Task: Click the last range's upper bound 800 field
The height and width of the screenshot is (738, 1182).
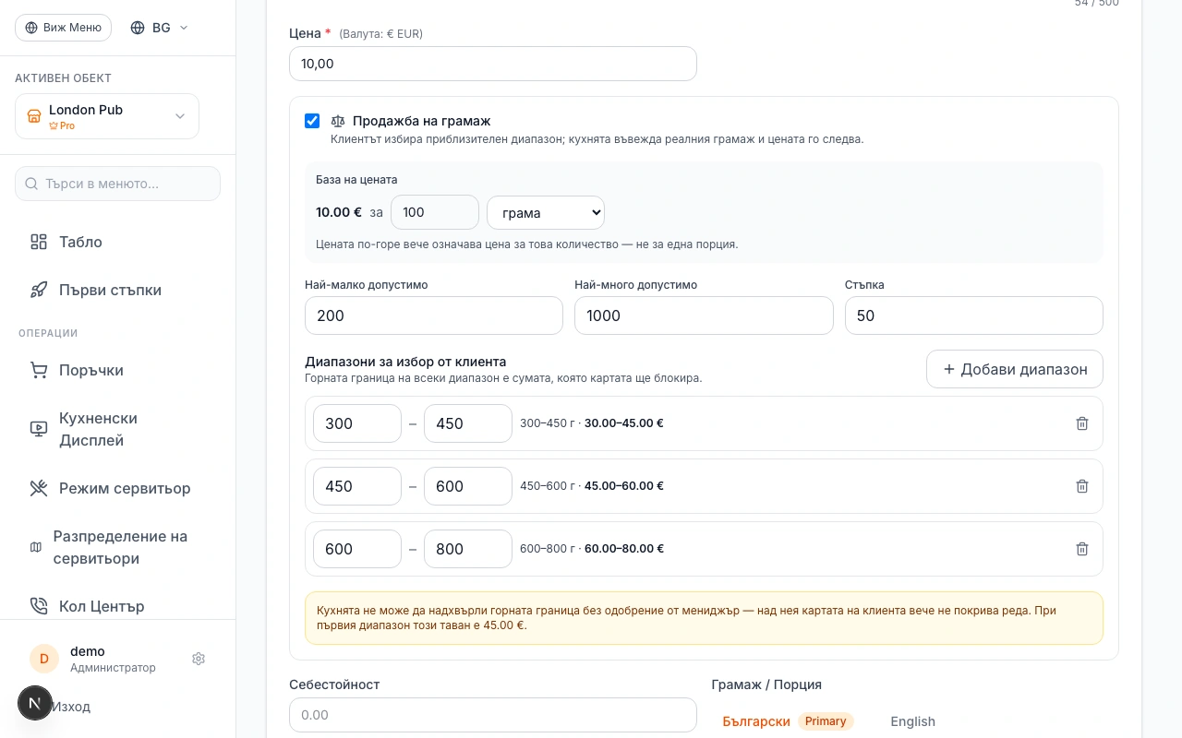Action: point(468,549)
